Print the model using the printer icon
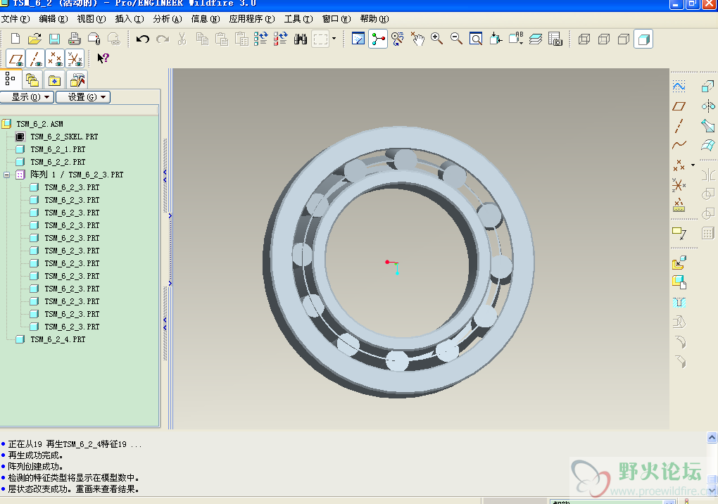 pos(74,39)
